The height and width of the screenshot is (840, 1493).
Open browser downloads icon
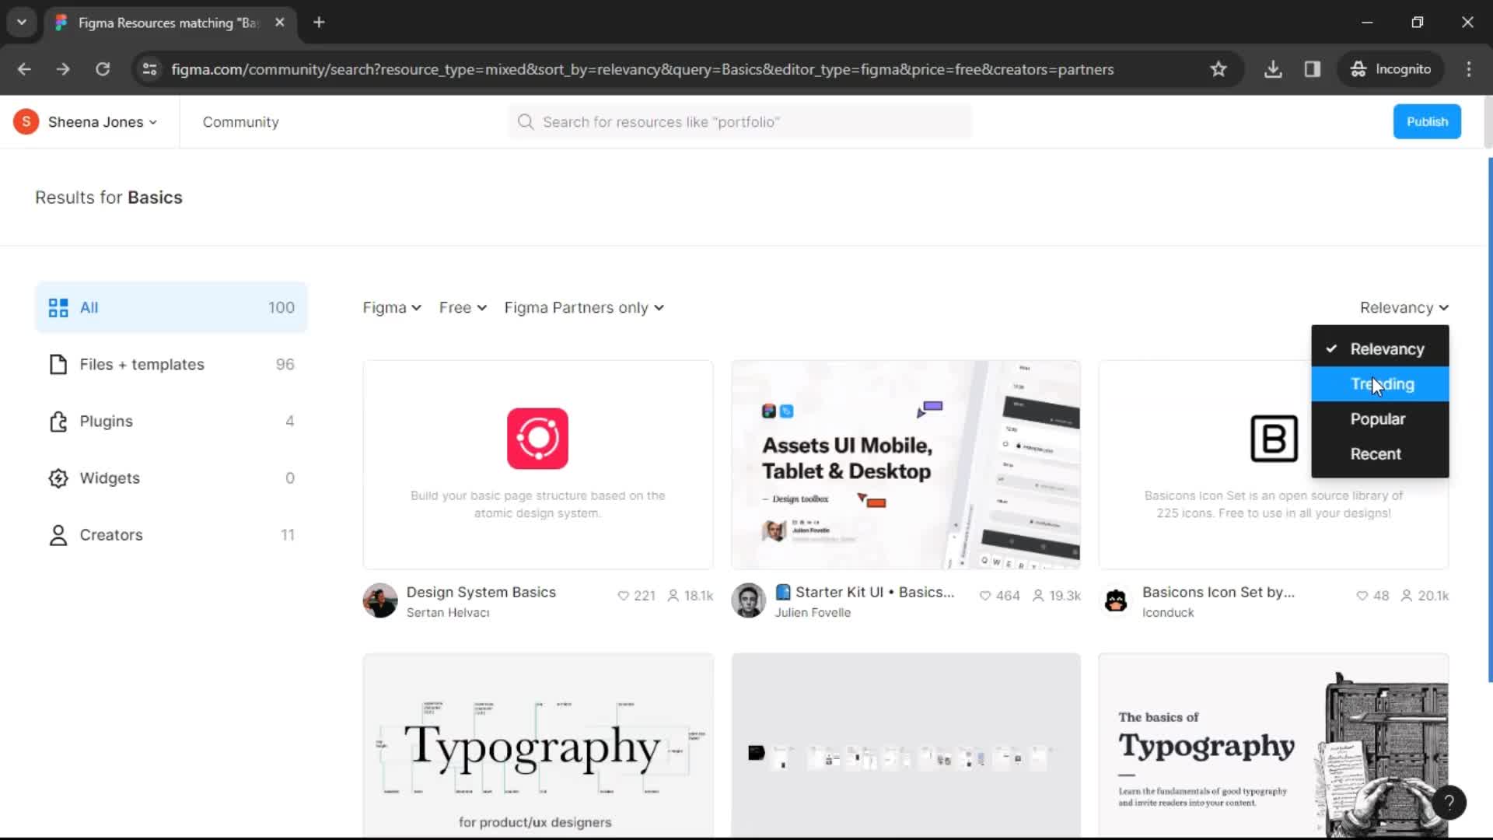tap(1273, 69)
